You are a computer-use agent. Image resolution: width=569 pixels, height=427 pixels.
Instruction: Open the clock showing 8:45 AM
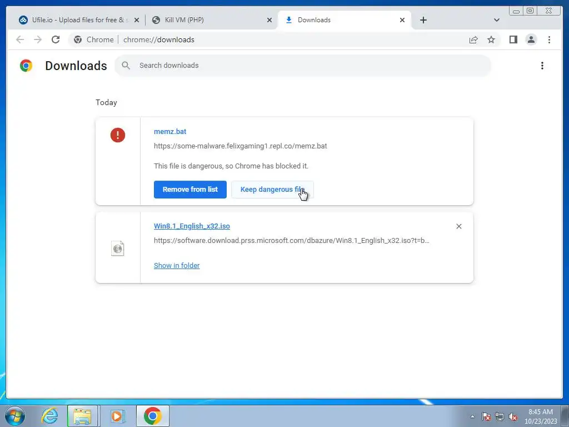point(541,416)
